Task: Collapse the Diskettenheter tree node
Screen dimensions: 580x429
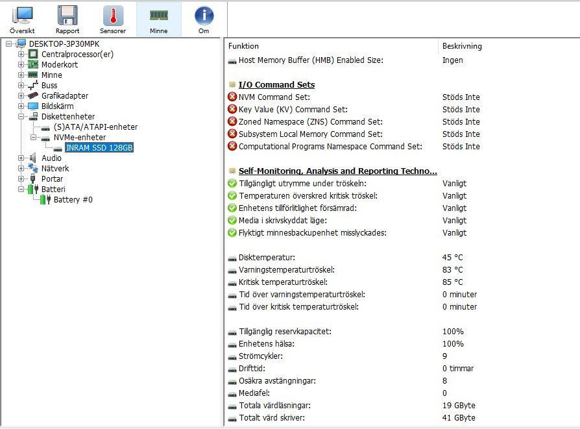Action: point(21,117)
